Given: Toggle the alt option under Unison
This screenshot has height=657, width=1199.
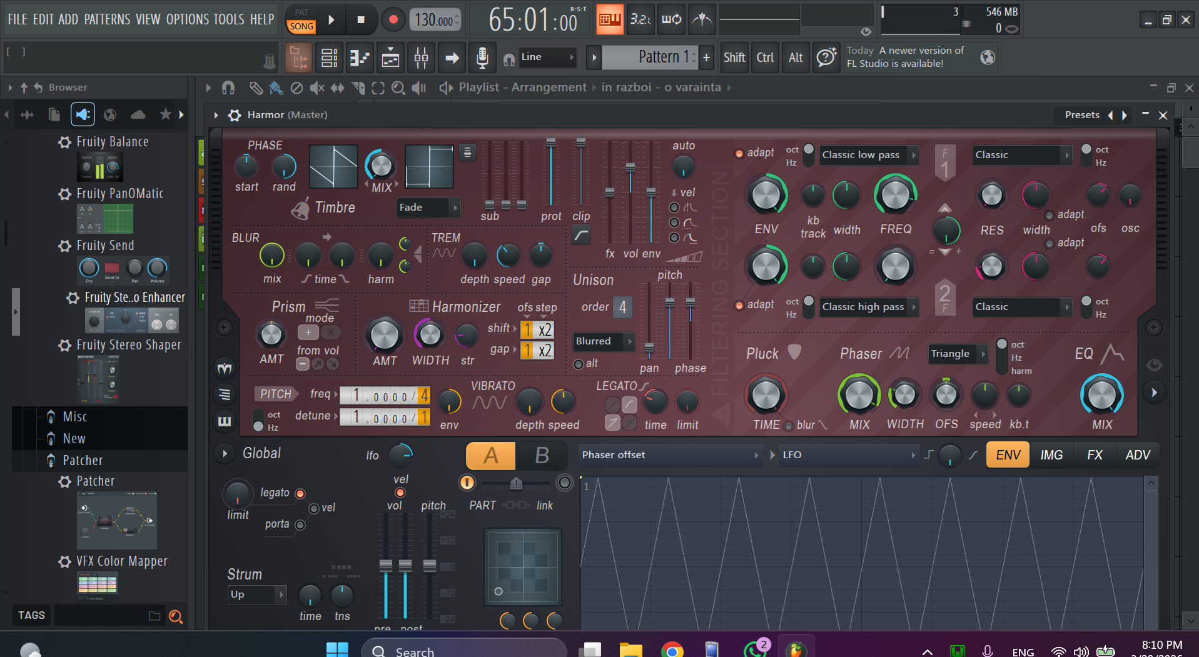Looking at the screenshot, I should (x=579, y=364).
